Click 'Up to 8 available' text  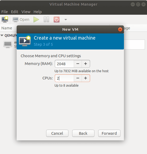(67, 86)
